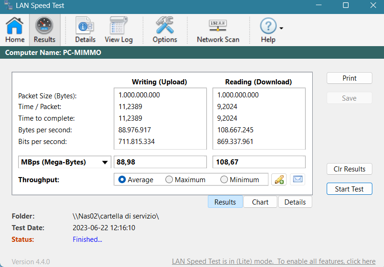
Task: Switch to the bottom Details tab
Action: coord(295,202)
